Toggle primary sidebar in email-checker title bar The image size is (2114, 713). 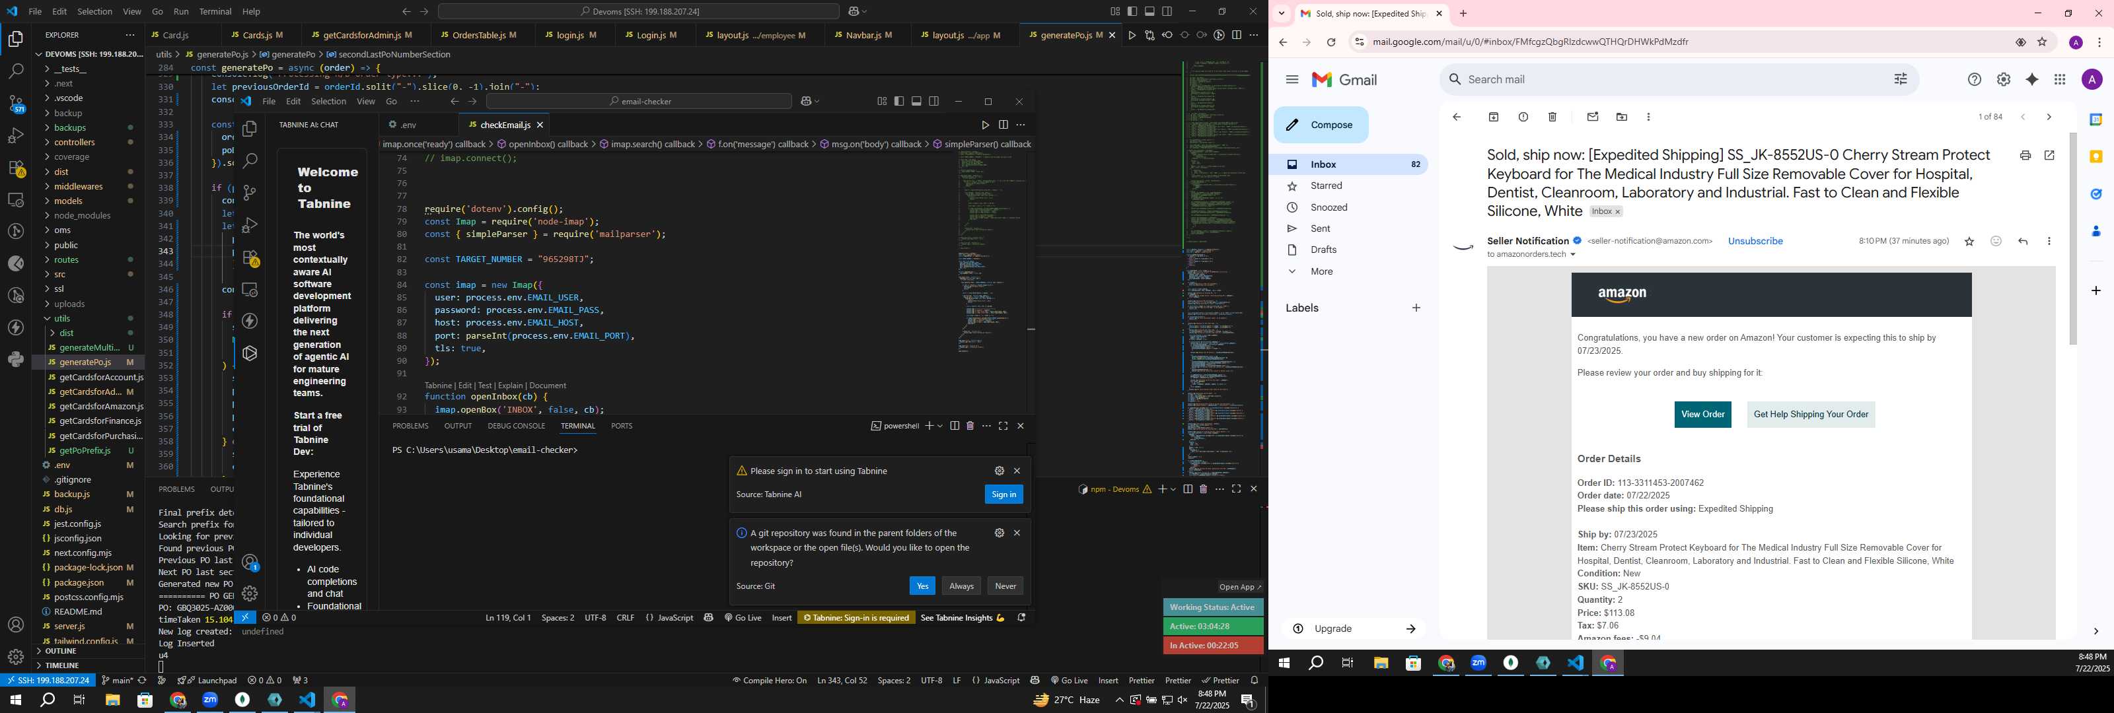tap(899, 102)
